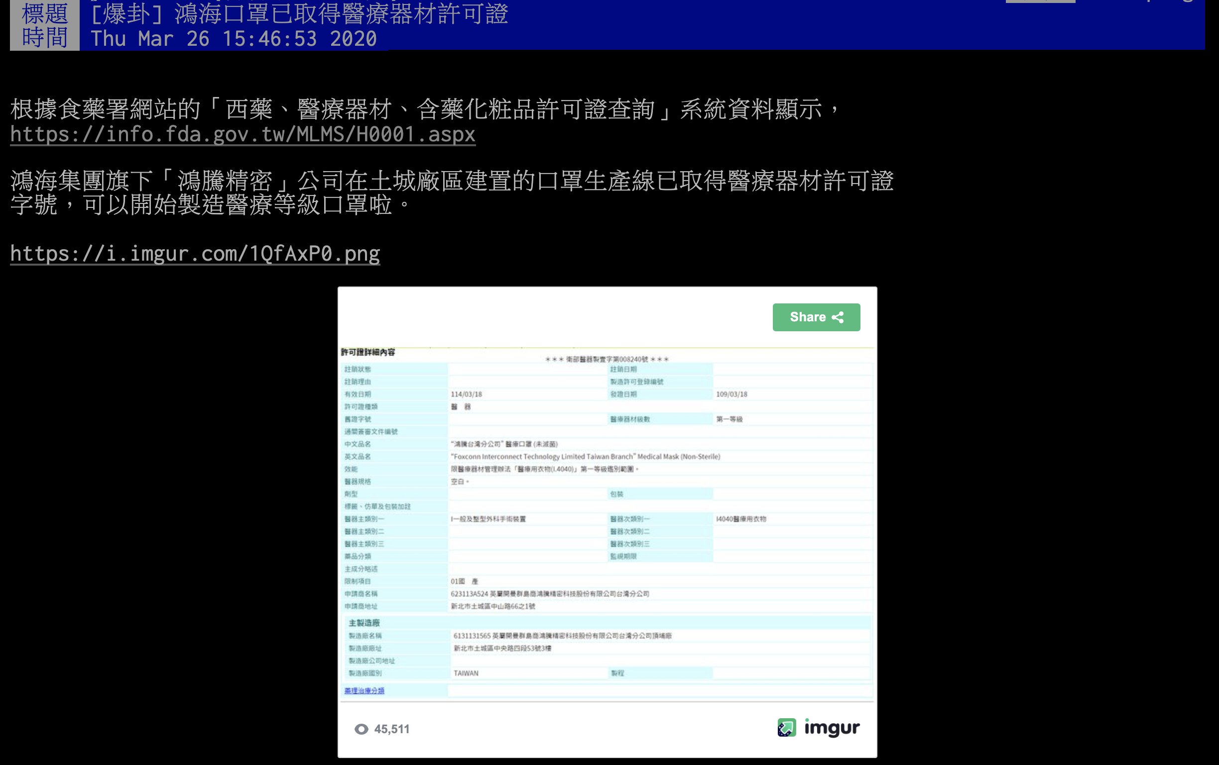This screenshot has width=1219, height=765.
Task: Click the 45,511 view count
Action: 391,729
